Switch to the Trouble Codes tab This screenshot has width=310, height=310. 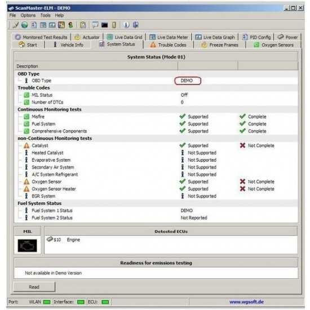(169, 45)
